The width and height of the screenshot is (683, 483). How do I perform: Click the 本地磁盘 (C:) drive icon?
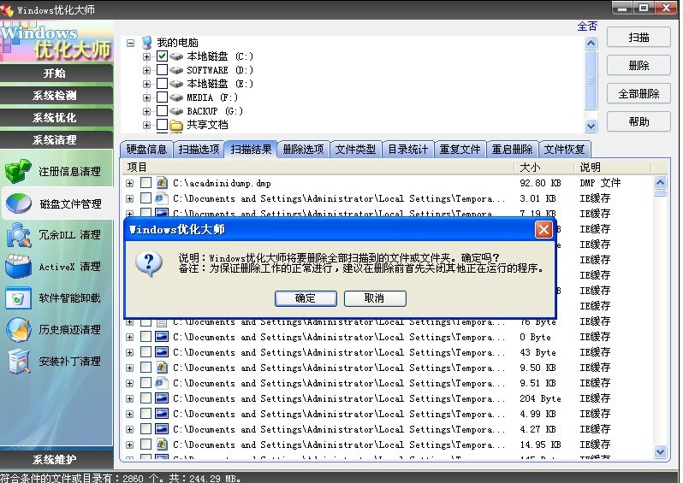click(x=176, y=56)
